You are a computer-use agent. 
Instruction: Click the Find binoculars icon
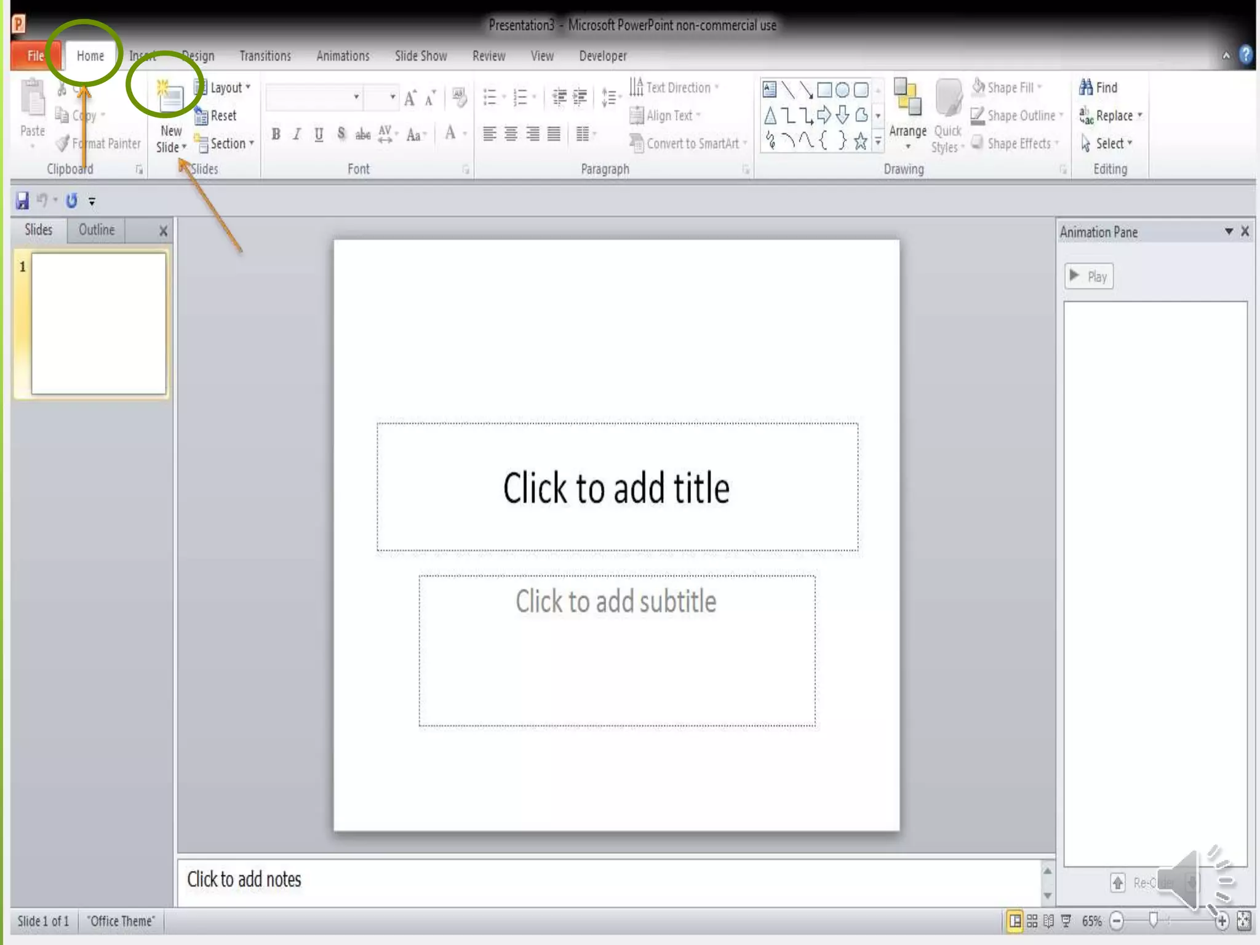point(1086,87)
